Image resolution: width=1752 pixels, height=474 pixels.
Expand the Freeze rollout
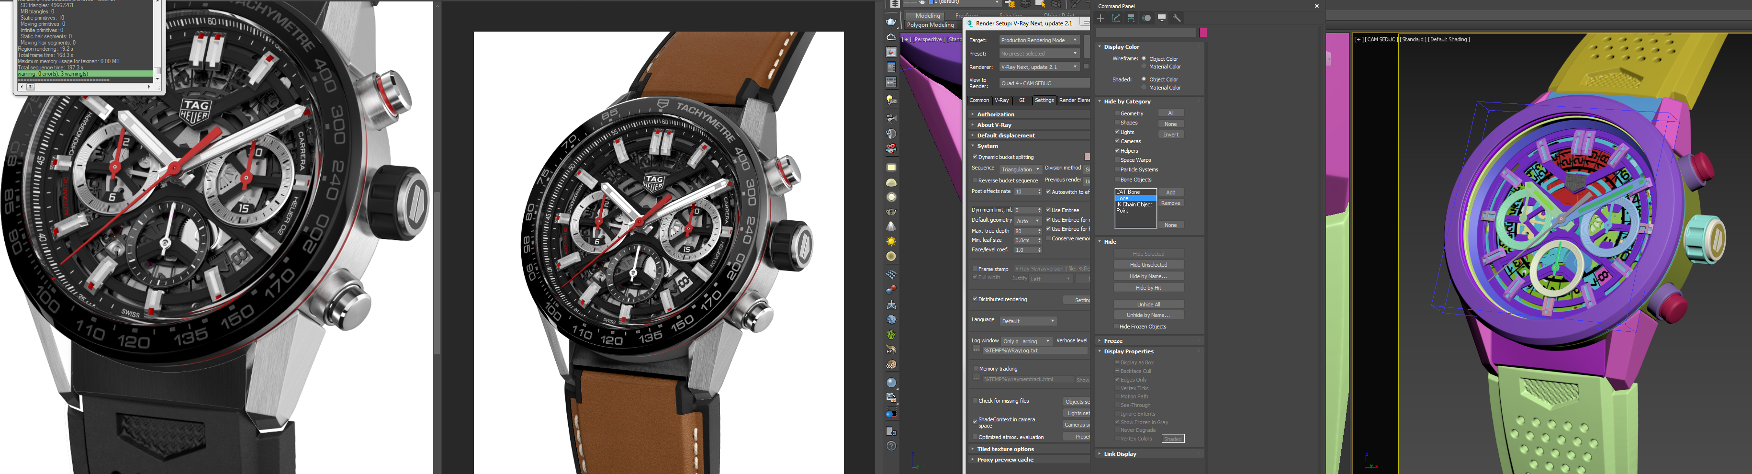pyautogui.click(x=1113, y=341)
